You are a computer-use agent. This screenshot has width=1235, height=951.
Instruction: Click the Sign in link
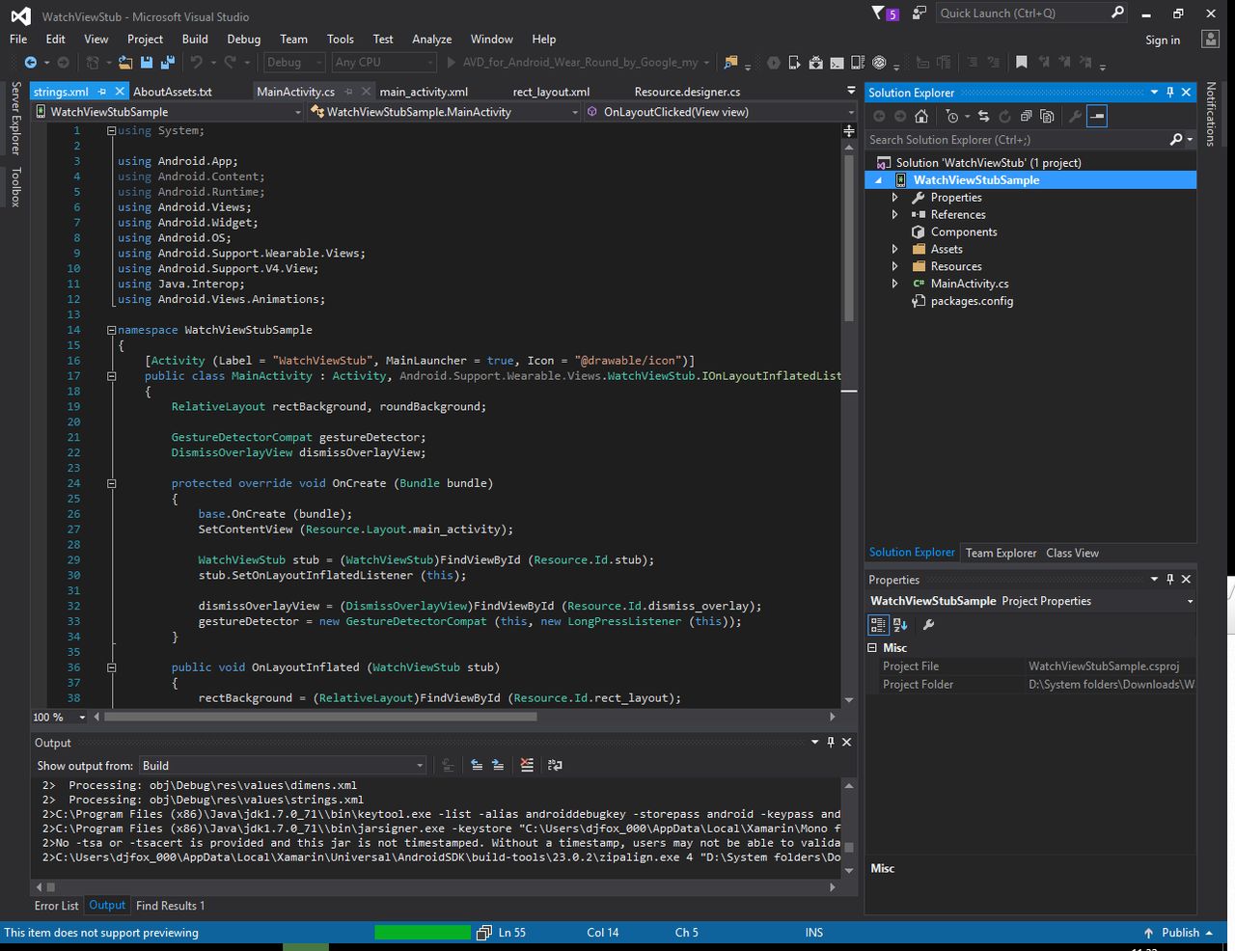pyautogui.click(x=1163, y=41)
